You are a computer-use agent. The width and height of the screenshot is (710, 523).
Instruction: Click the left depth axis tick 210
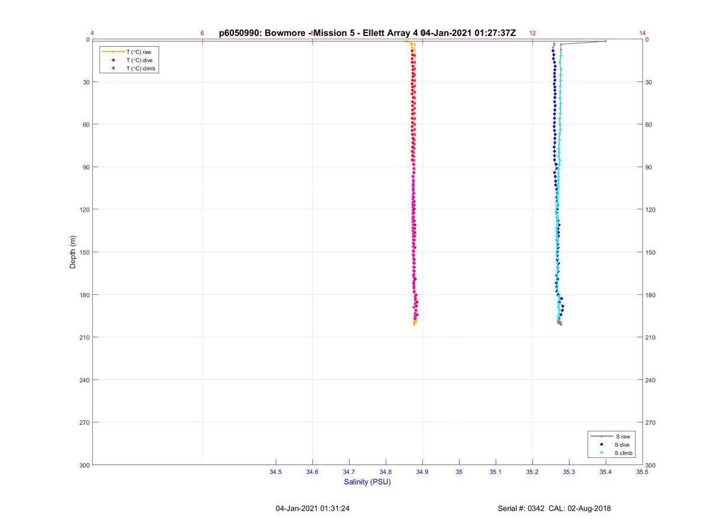click(84, 337)
